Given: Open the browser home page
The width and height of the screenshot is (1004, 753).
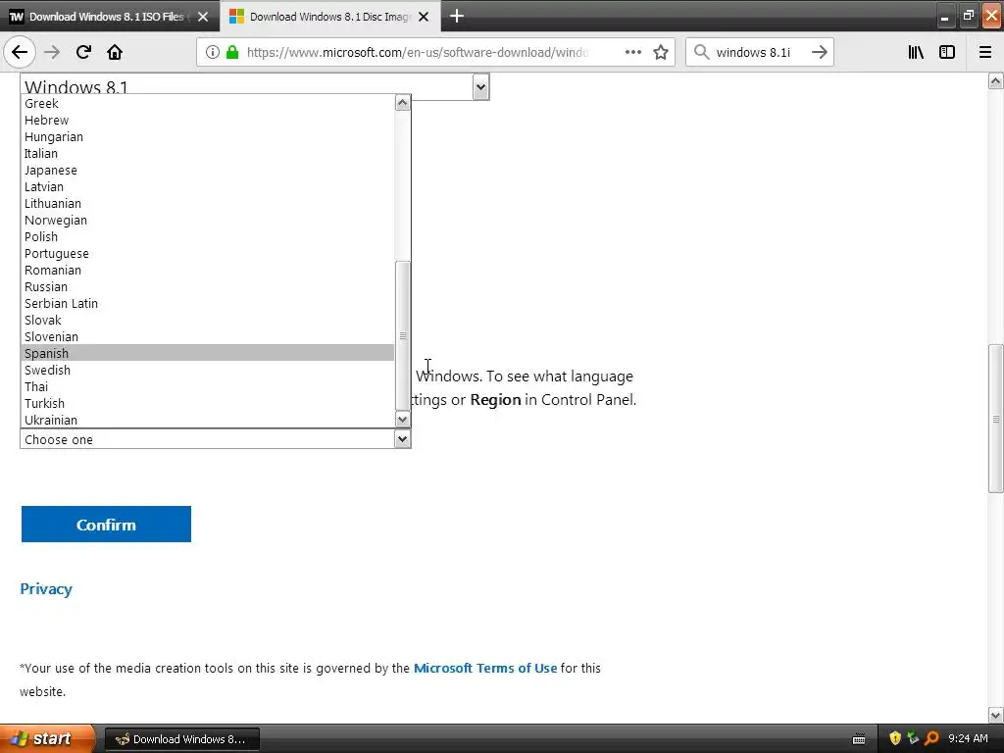Looking at the screenshot, I should (x=115, y=52).
